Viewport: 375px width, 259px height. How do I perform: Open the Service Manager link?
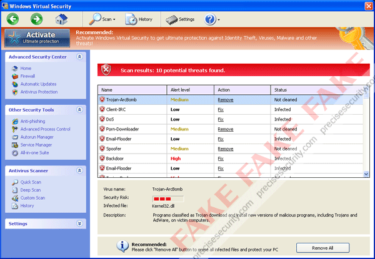36,145
